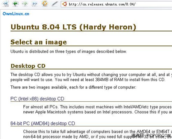Click the gray wand icon beside address bar

(55, 4)
